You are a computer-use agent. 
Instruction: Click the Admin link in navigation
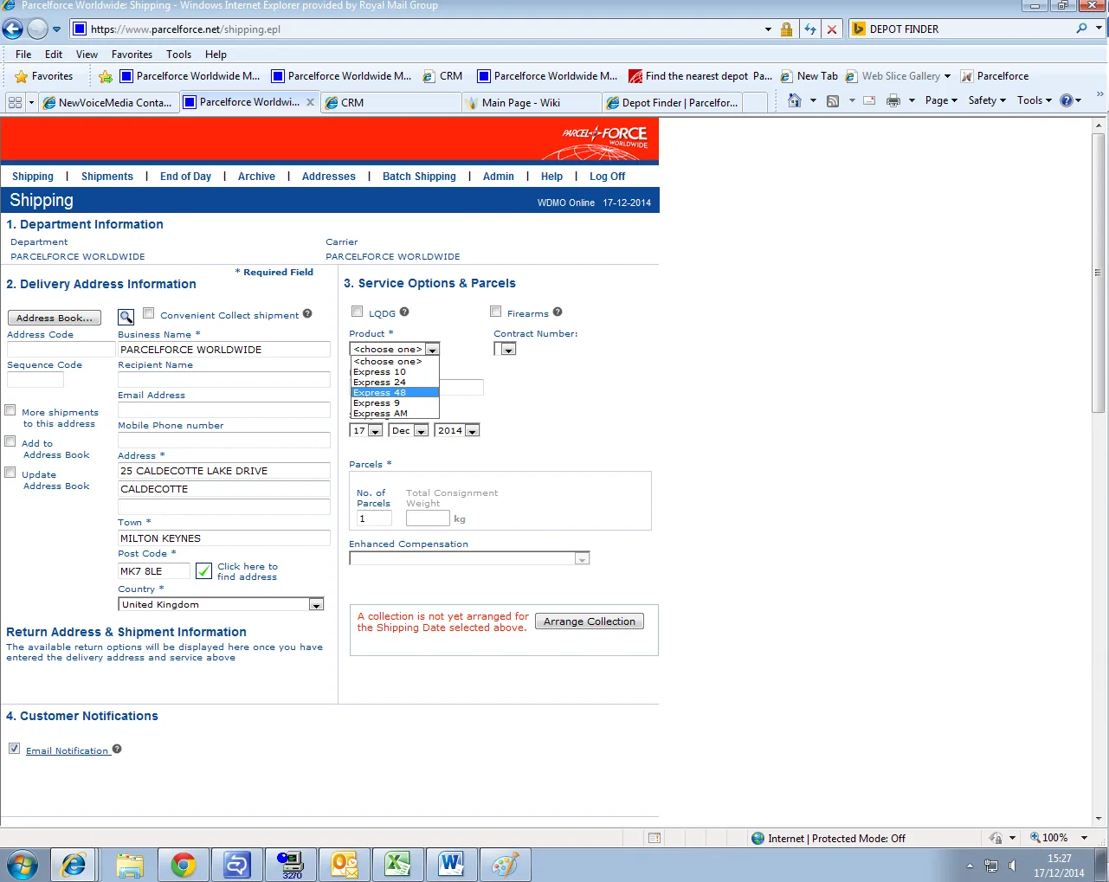pos(499,177)
